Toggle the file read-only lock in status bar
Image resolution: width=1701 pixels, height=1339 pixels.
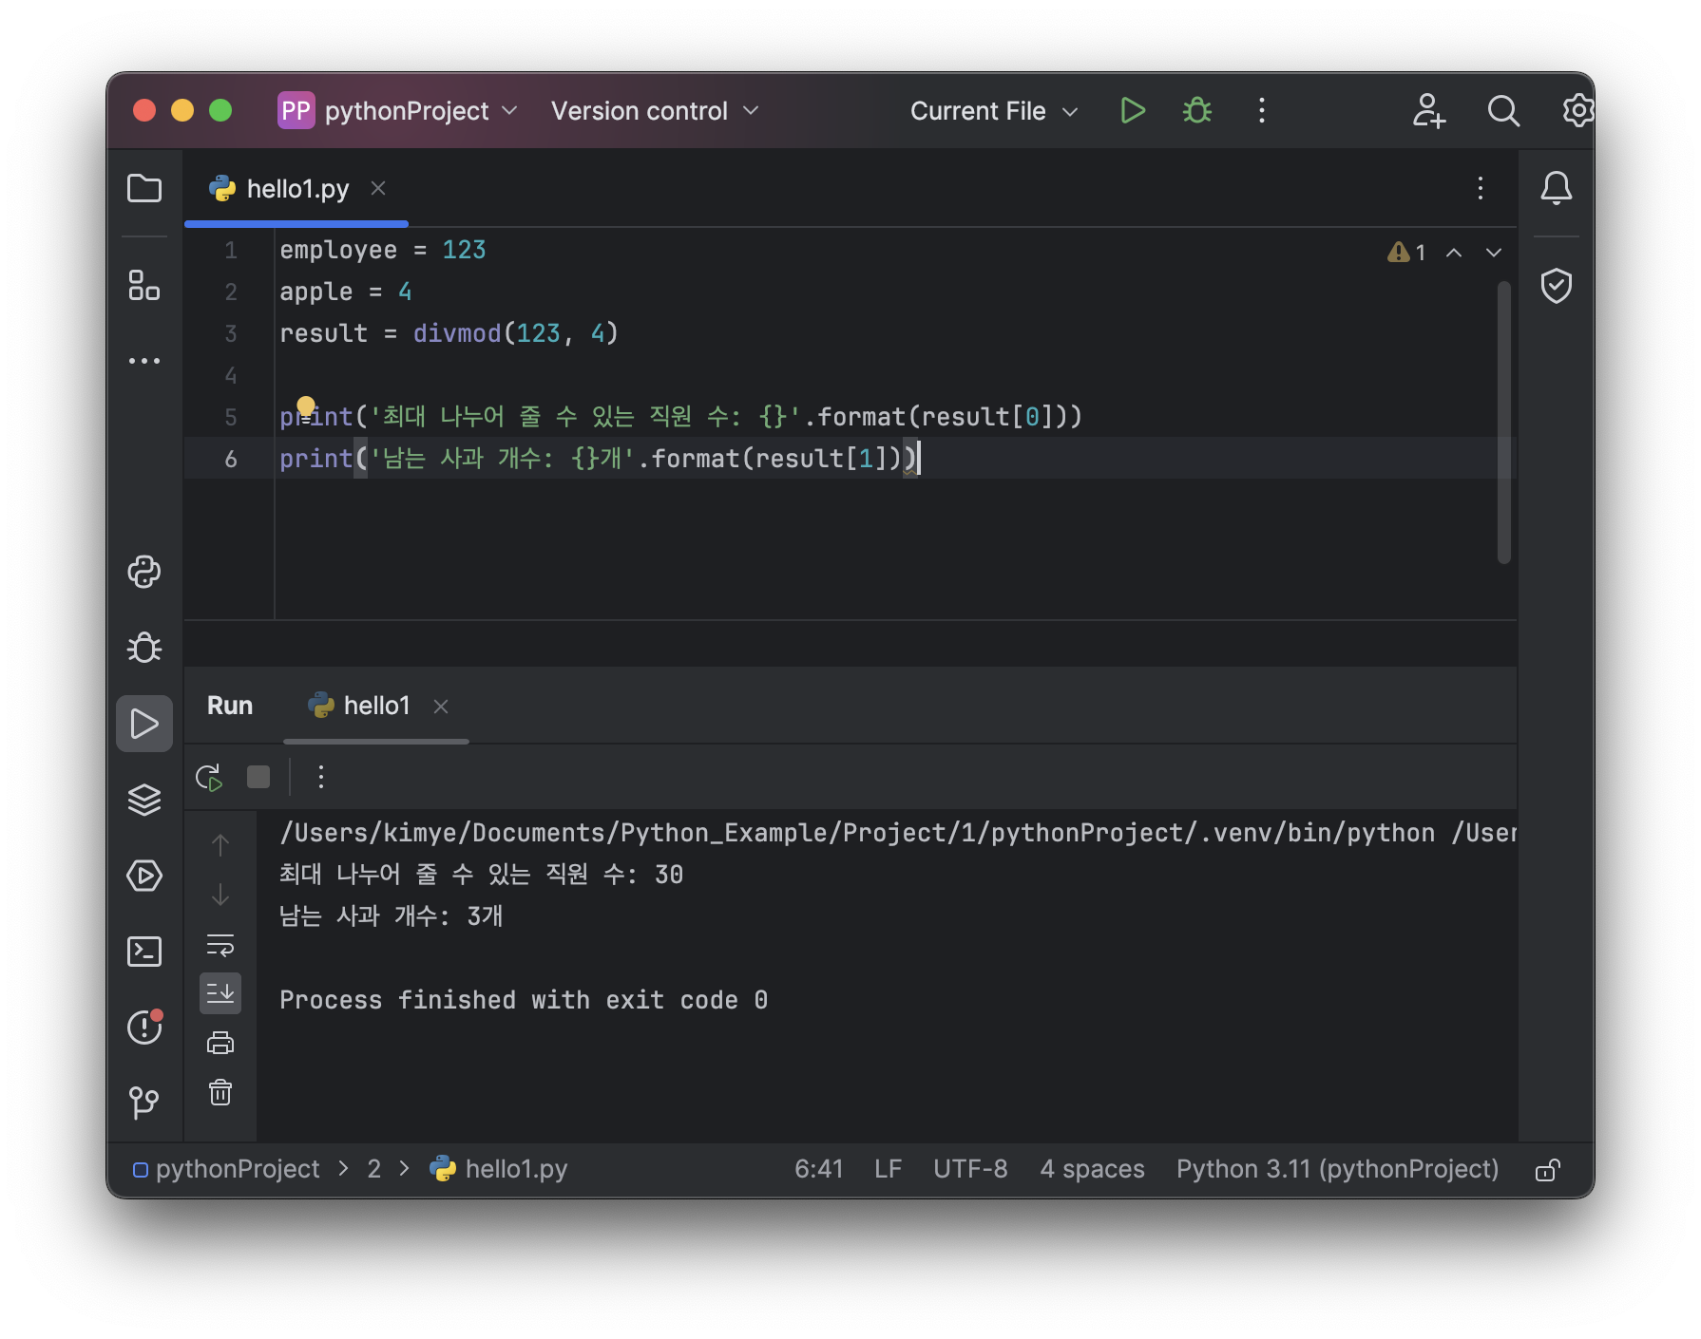[1548, 1169]
